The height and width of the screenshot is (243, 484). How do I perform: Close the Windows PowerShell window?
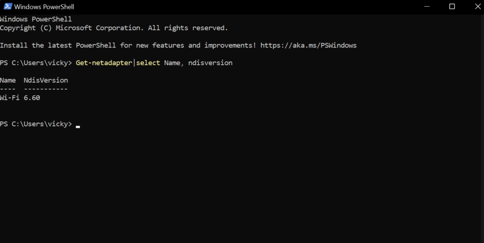[x=473, y=7]
